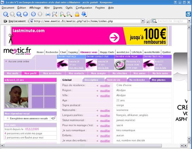Click the padlock security icon

click(x=77, y=14)
